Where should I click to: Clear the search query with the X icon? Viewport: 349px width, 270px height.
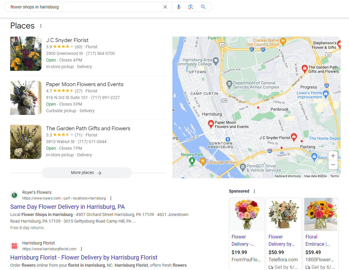click(165, 7)
